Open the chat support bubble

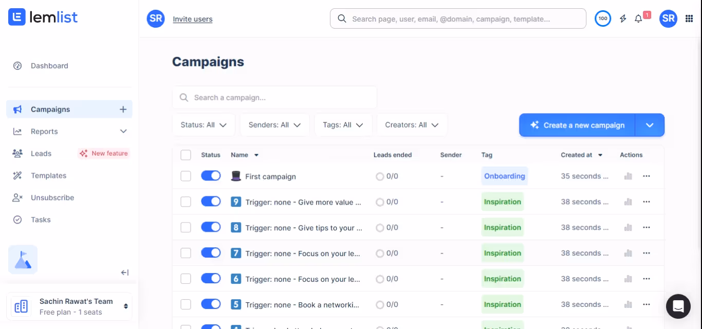678,306
